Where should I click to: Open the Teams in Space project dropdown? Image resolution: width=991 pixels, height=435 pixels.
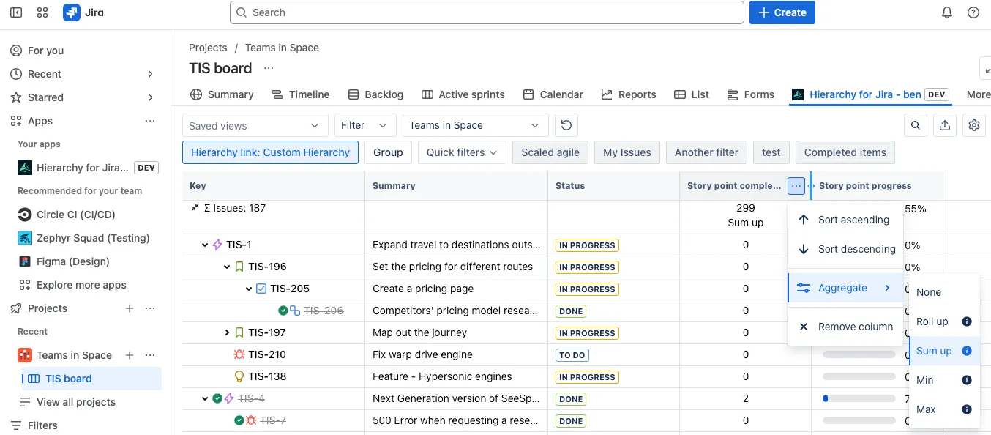[x=475, y=125]
